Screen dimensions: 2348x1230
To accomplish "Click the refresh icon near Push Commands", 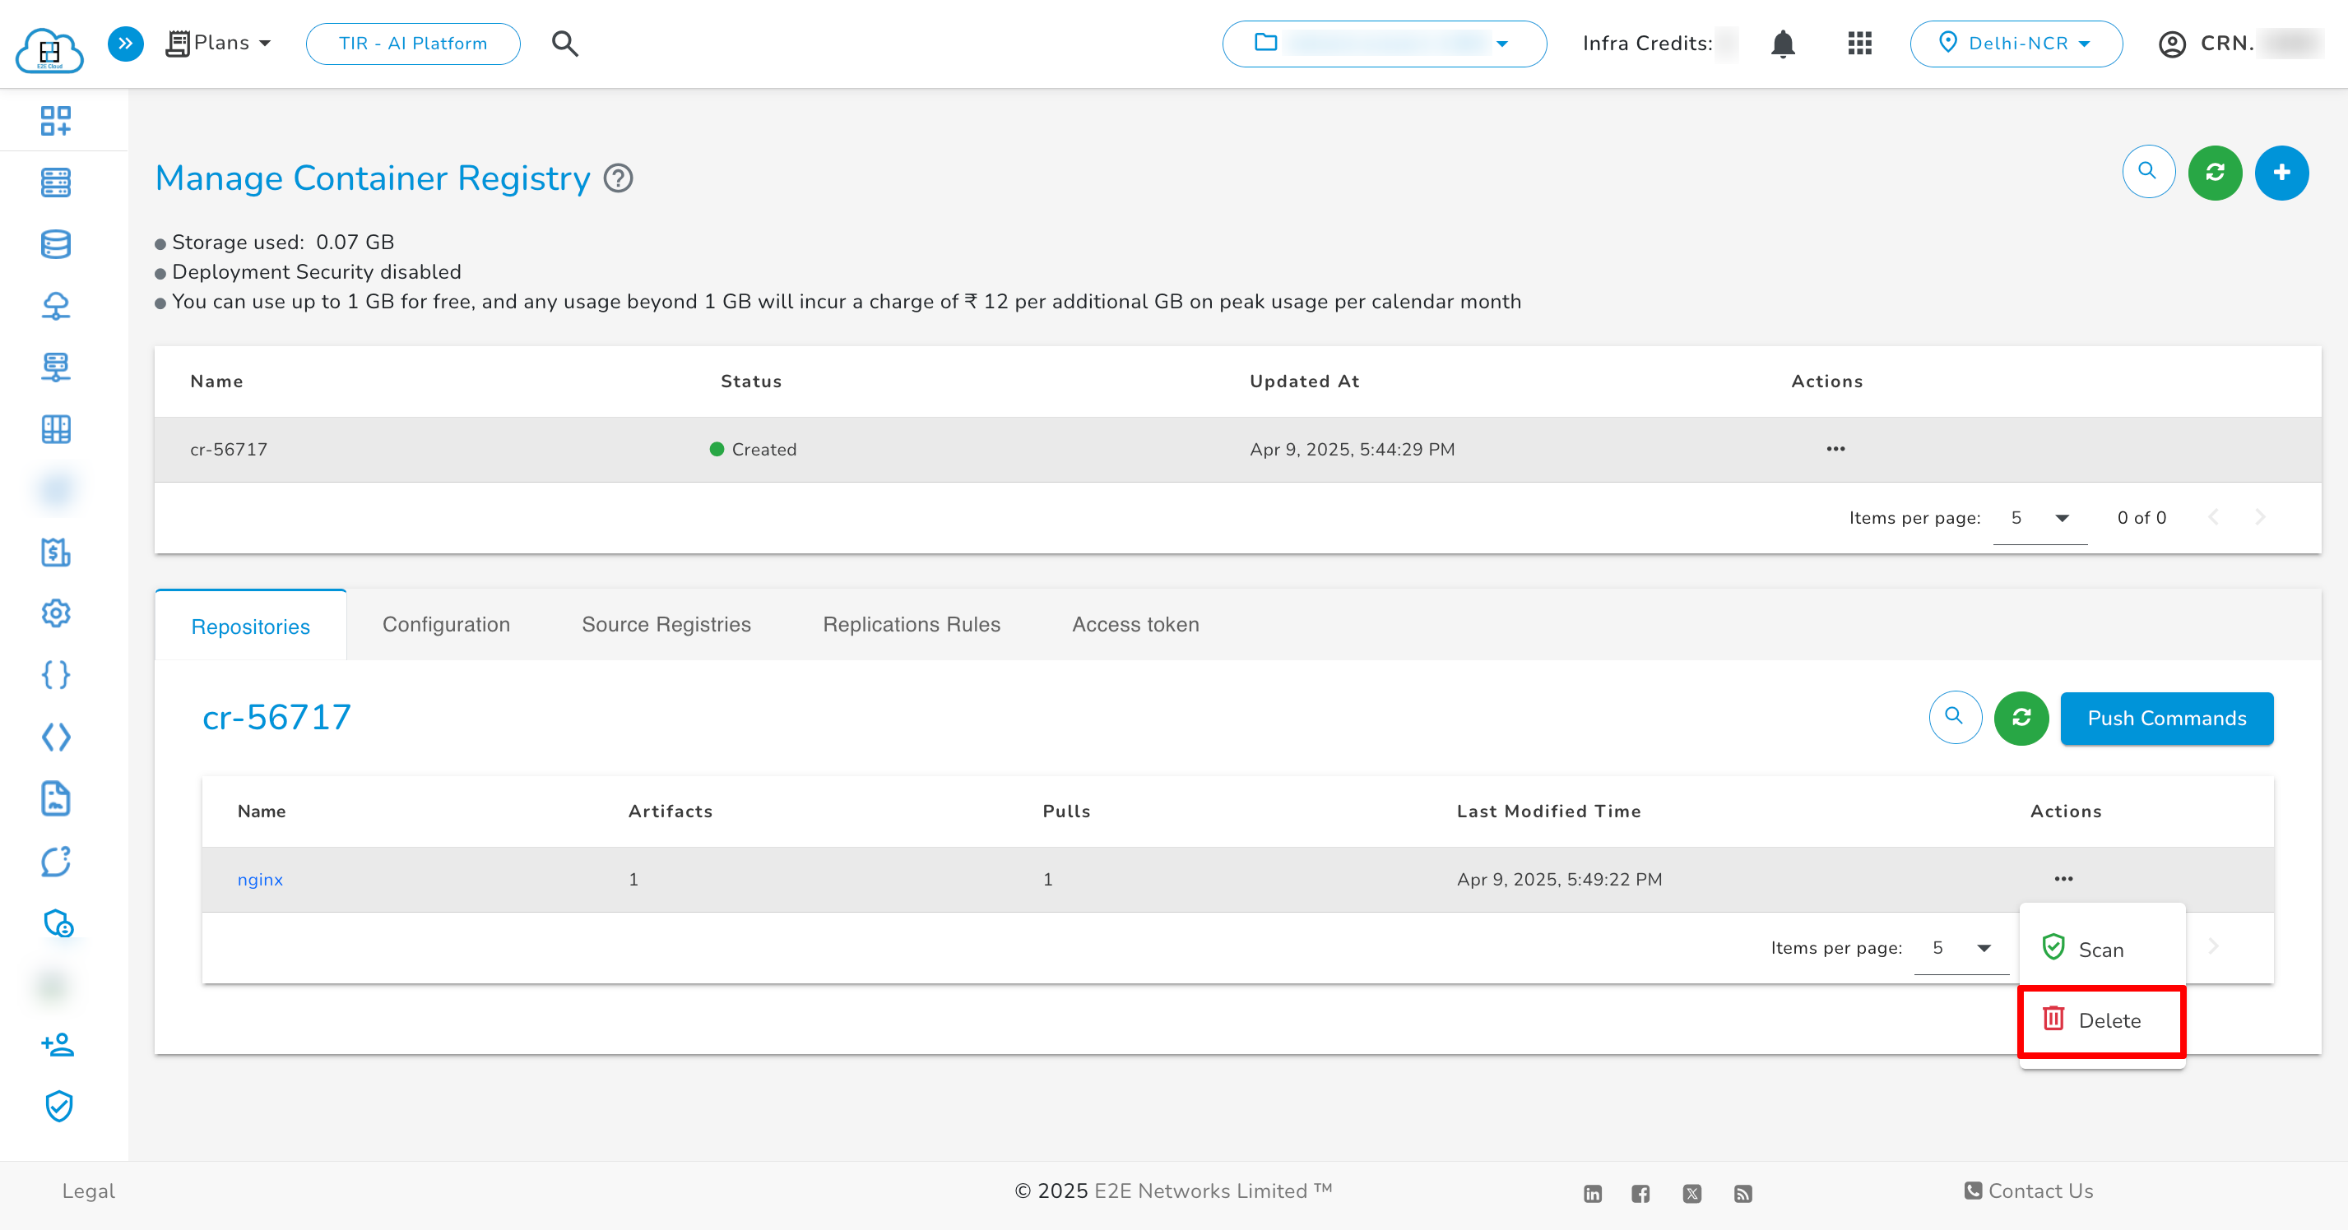I will click(x=2021, y=718).
